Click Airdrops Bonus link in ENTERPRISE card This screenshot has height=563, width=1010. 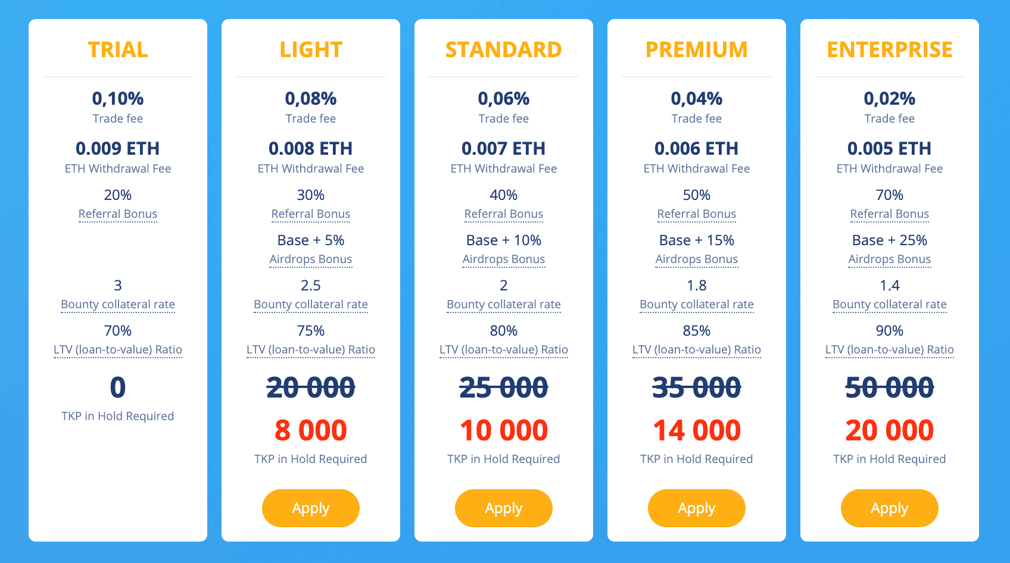pyautogui.click(x=890, y=259)
